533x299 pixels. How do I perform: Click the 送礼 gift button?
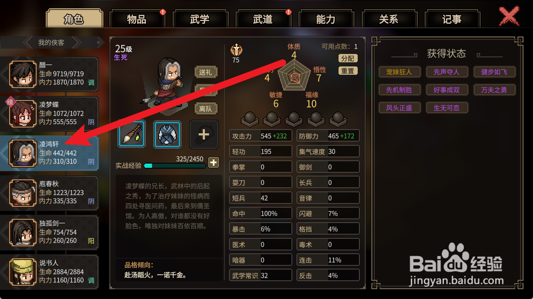coord(206,72)
